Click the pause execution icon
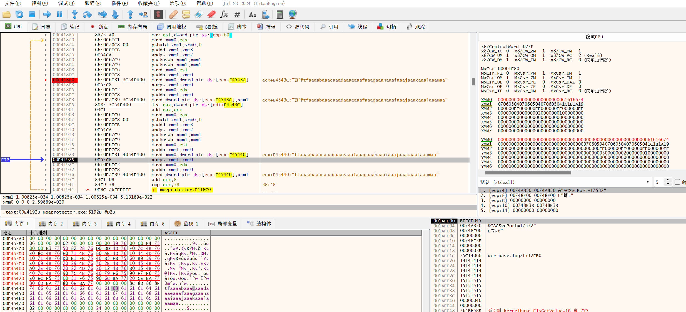Viewport: 686px width, 312px height. coord(60,14)
